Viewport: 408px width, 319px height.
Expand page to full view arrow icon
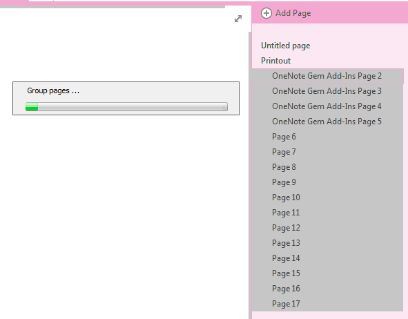pos(237,19)
